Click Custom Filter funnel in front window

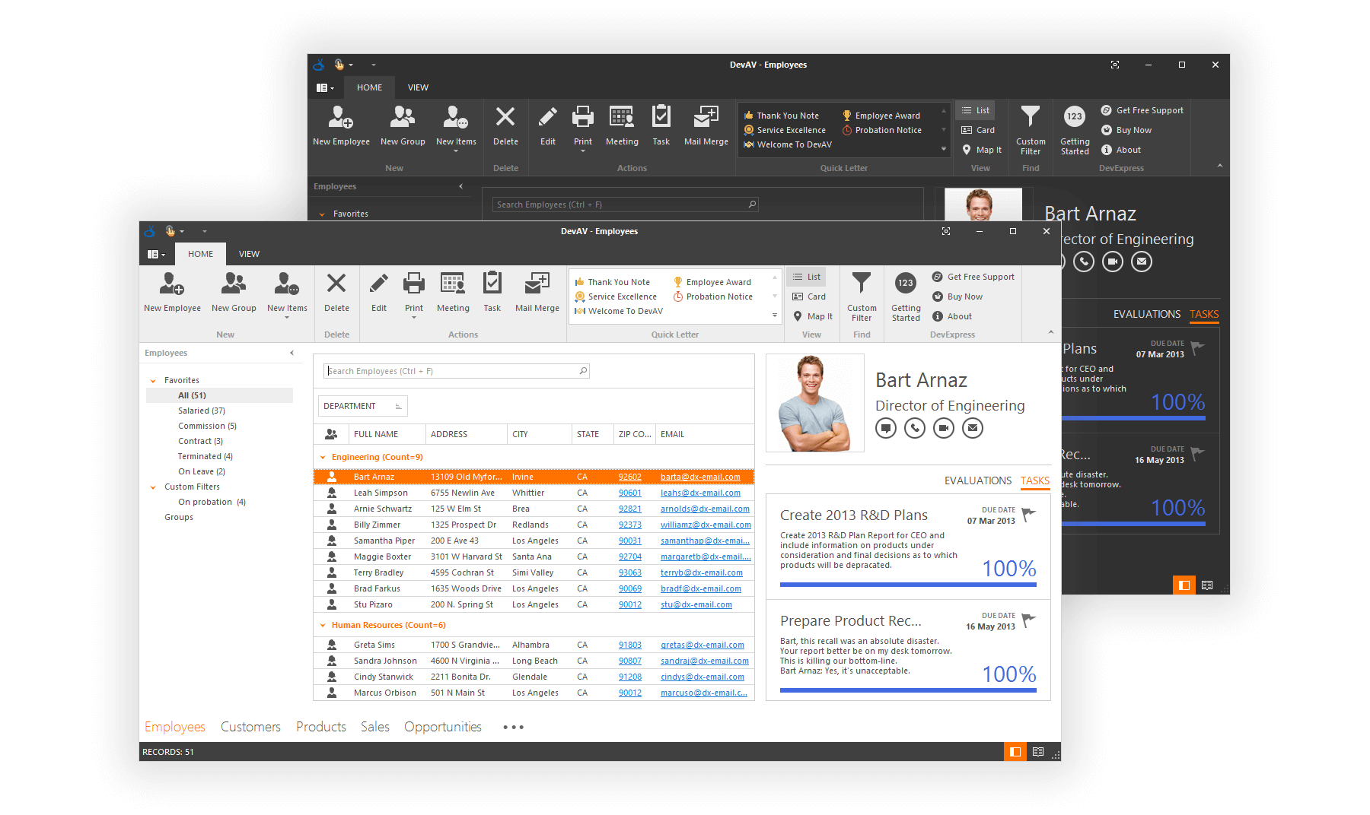[x=862, y=284]
